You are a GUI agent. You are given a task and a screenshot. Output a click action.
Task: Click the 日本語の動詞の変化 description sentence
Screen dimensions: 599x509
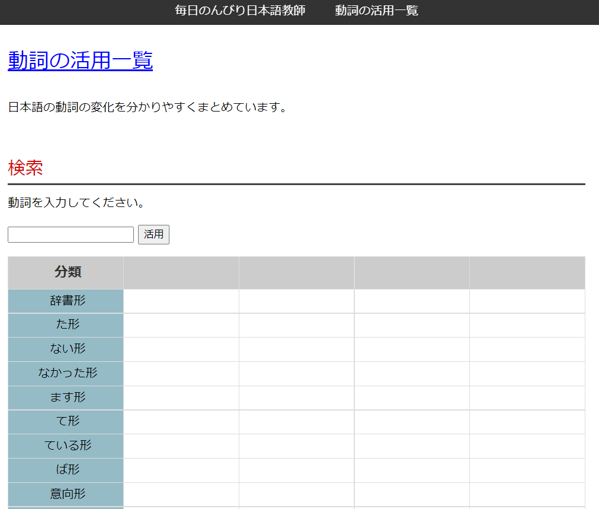click(x=148, y=107)
